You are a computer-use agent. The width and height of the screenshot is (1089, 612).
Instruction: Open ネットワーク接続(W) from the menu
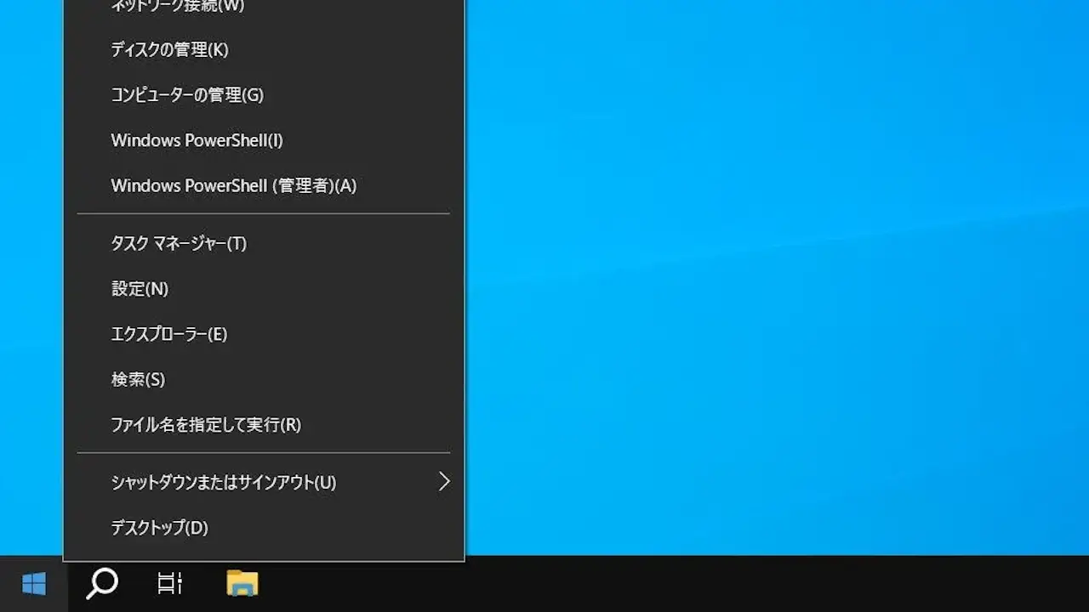(264, 7)
